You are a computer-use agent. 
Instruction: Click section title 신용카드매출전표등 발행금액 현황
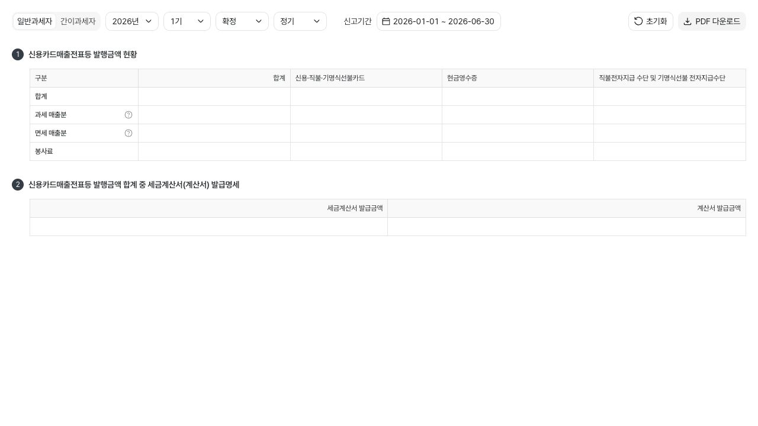click(82, 54)
